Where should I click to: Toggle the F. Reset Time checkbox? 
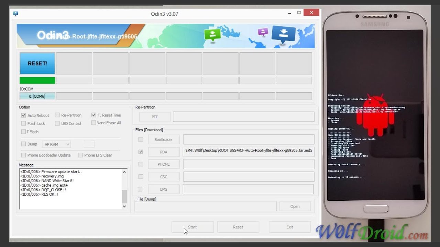point(93,115)
